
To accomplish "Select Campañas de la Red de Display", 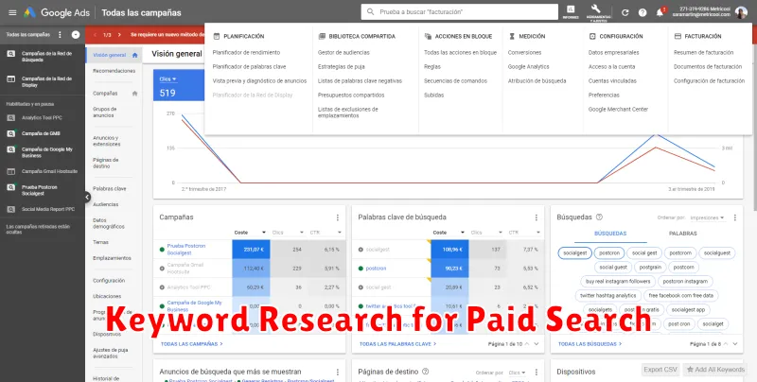I will point(46,81).
